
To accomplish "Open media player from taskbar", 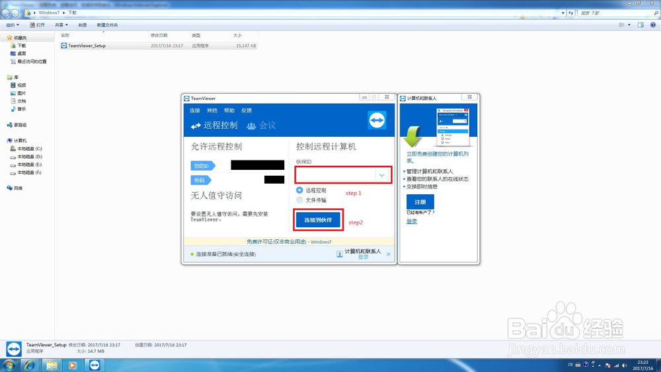I will (x=73, y=365).
